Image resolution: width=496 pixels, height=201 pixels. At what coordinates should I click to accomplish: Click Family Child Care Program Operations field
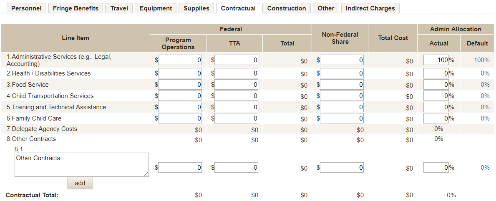(180, 118)
